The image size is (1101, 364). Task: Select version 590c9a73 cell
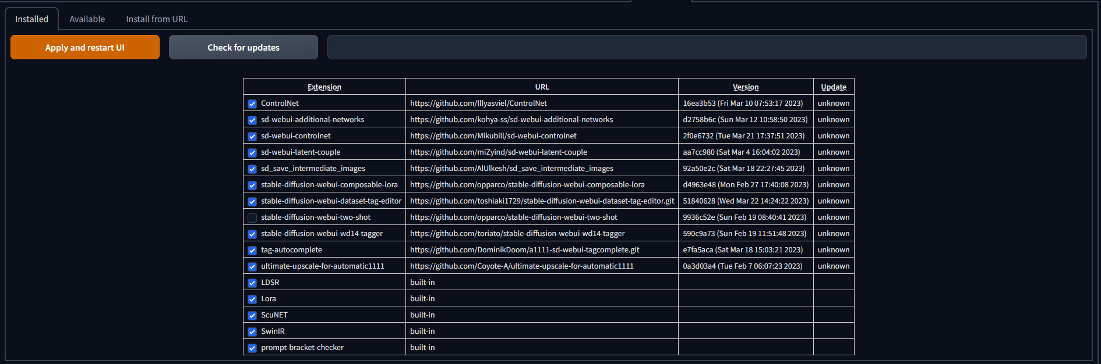tap(744, 233)
